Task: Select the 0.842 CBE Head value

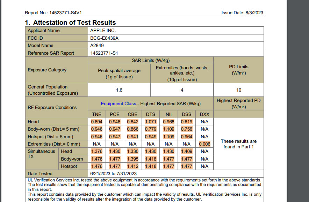Action: (x=132, y=122)
